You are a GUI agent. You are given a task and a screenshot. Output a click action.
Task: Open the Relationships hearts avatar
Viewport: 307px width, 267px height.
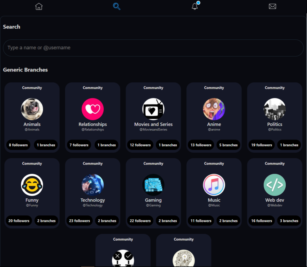(x=93, y=109)
